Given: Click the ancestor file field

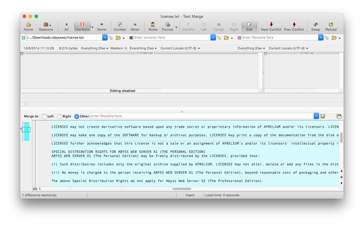Looking at the screenshot, I should click(172, 38).
